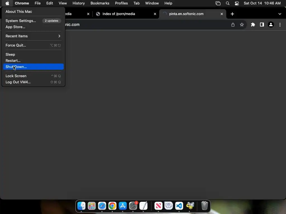This screenshot has height=214, width=286.
Task: Close the Index of /porn/media tab
Action: tap(155, 14)
